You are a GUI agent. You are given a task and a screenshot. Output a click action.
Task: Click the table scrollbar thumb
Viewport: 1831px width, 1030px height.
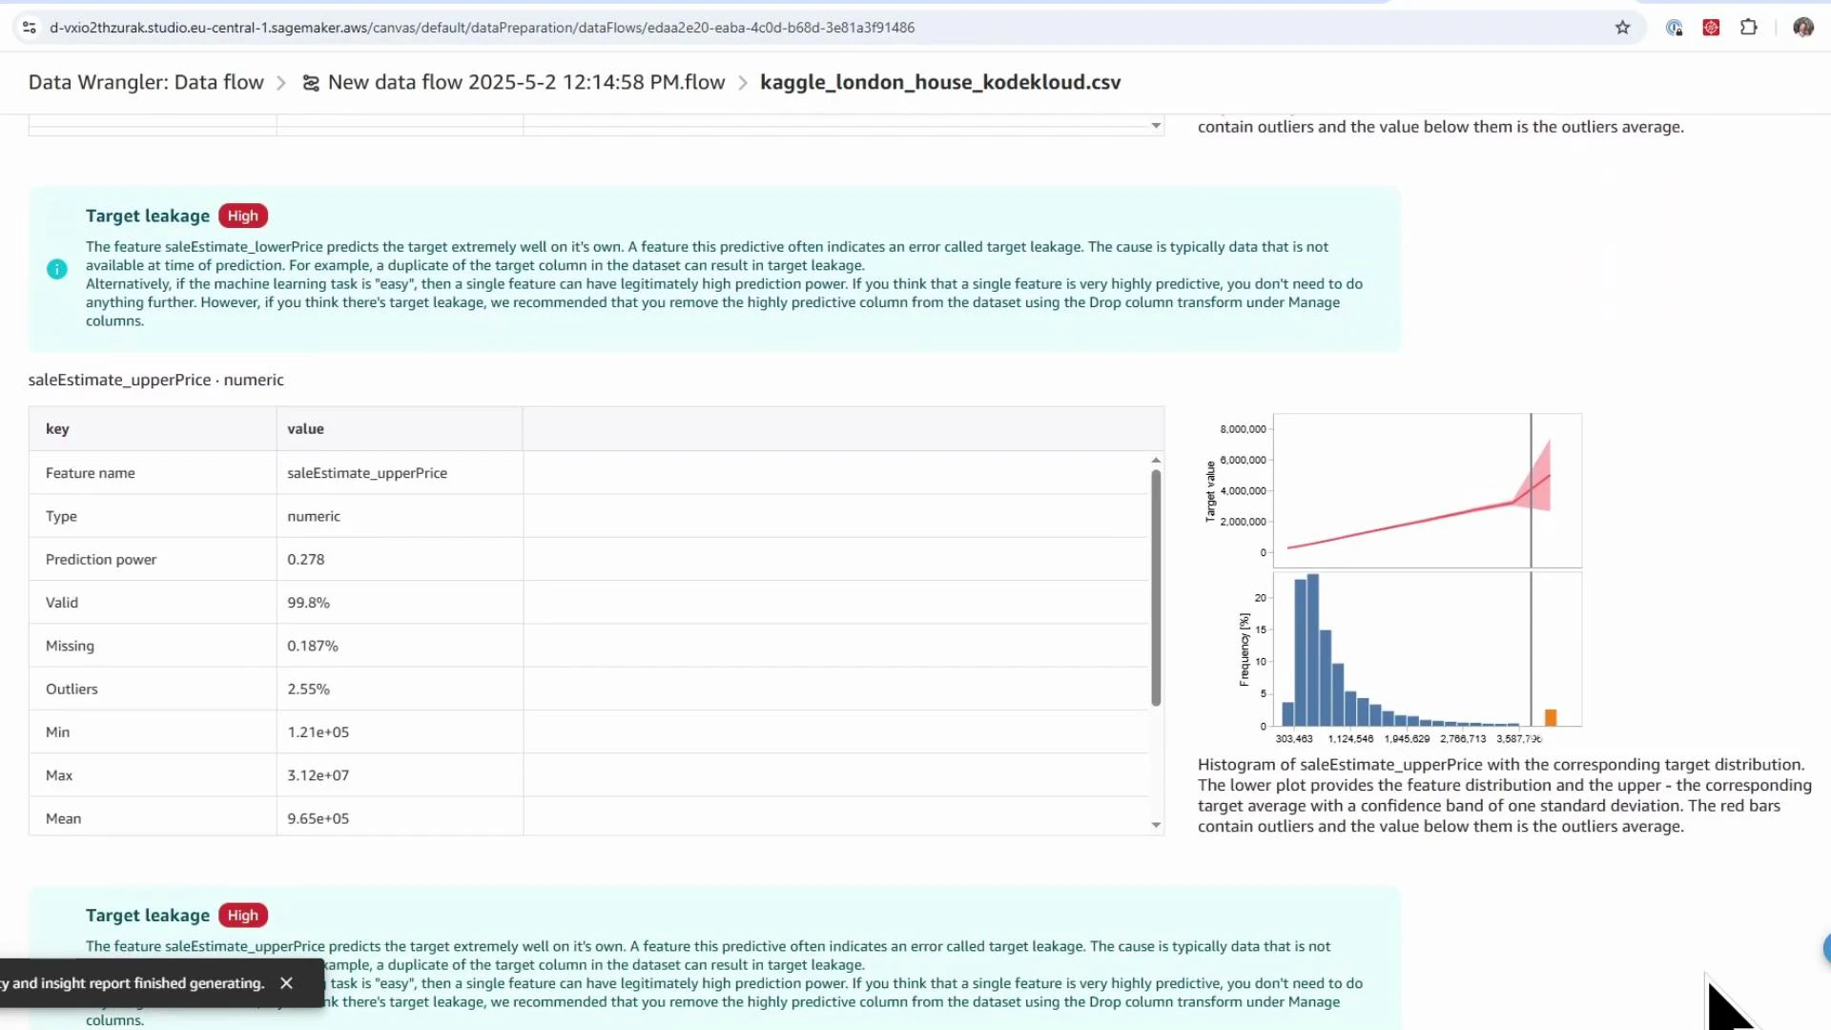[1156, 587]
